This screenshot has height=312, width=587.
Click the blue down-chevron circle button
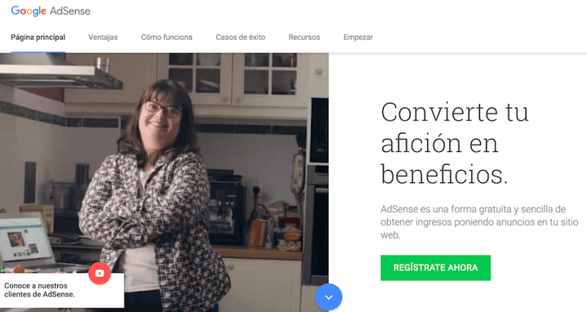pyautogui.click(x=329, y=297)
